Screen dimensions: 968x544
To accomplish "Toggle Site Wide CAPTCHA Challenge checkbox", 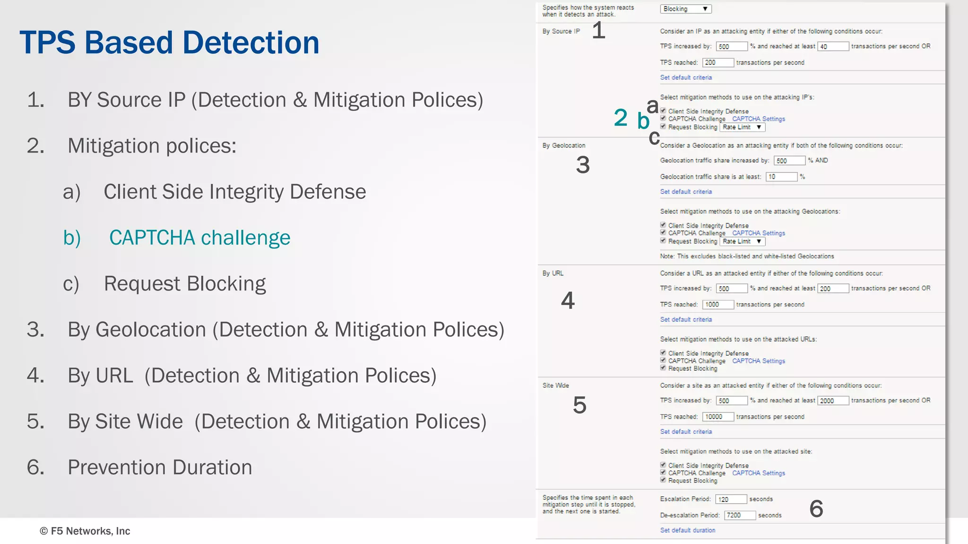I will pyautogui.click(x=663, y=472).
